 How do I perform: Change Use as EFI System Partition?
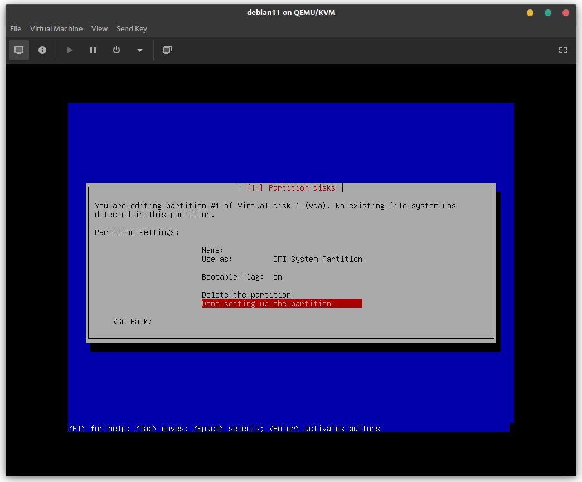tap(282, 259)
